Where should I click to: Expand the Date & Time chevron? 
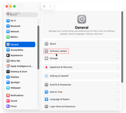click(x=118, y=92)
